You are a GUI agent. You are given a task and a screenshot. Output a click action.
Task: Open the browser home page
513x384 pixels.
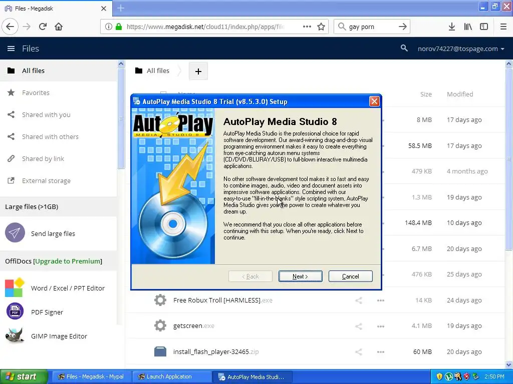[x=59, y=27]
